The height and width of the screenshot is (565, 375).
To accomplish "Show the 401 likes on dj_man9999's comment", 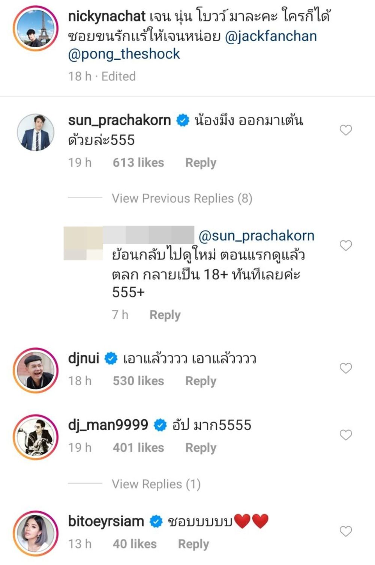I will click(138, 447).
